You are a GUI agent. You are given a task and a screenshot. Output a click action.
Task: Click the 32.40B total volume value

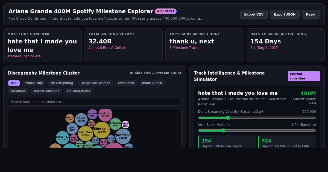pos(100,41)
